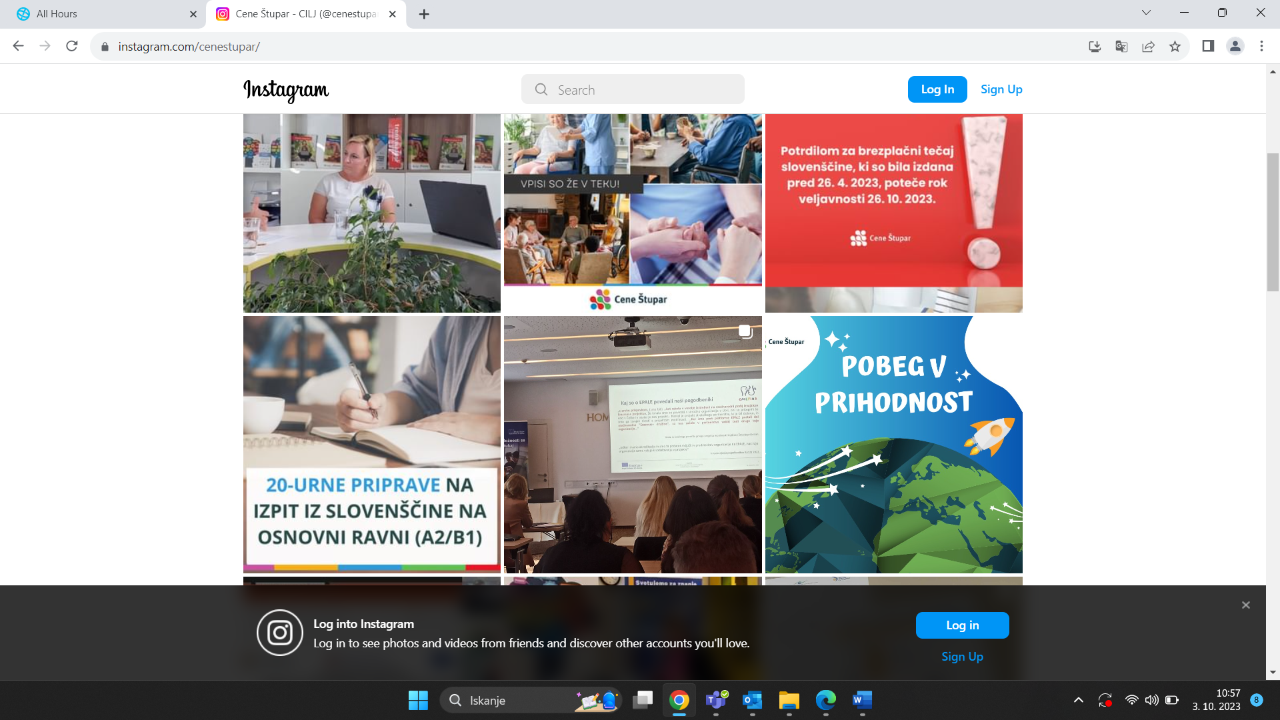Image resolution: width=1280 pixels, height=720 pixels.
Task: Show hidden system tray icons
Action: click(1078, 700)
